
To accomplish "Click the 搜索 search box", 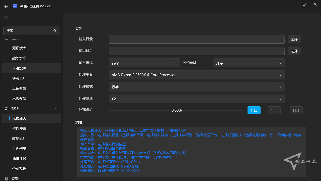I will (x=31, y=31).
